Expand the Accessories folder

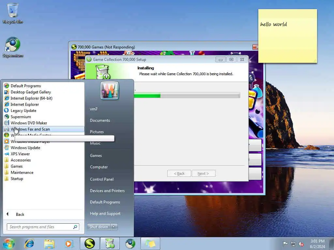tap(44, 160)
